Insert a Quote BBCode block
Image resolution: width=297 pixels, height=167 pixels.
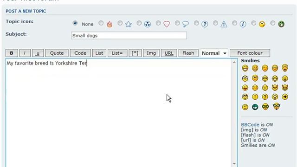pos(57,53)
